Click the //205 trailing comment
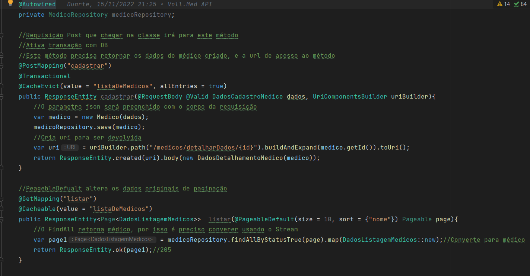The width and height of the screenshot is (530, 276). pos(162,250)
